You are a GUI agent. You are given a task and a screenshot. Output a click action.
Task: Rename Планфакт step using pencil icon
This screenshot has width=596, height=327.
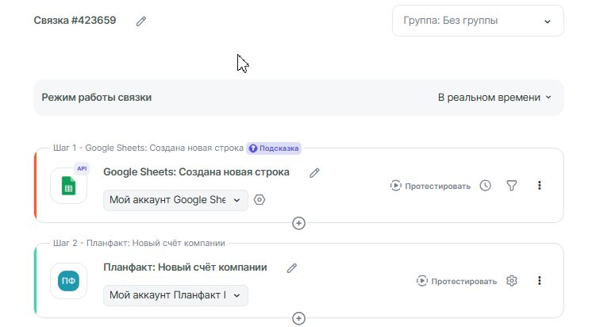tap(292, 268)
